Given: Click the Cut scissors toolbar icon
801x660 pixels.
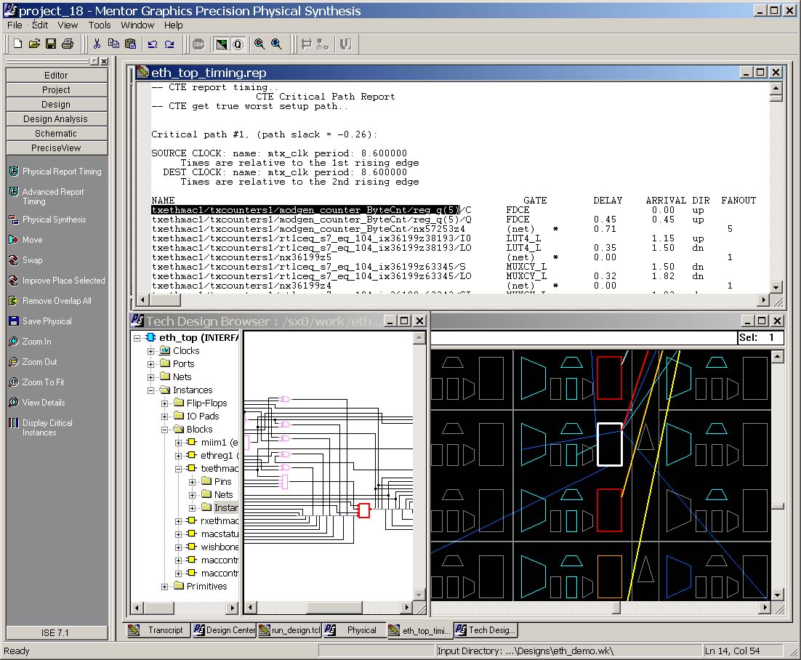Looking at the screenshot, I should pyautogui.click(x=97, y=44).
